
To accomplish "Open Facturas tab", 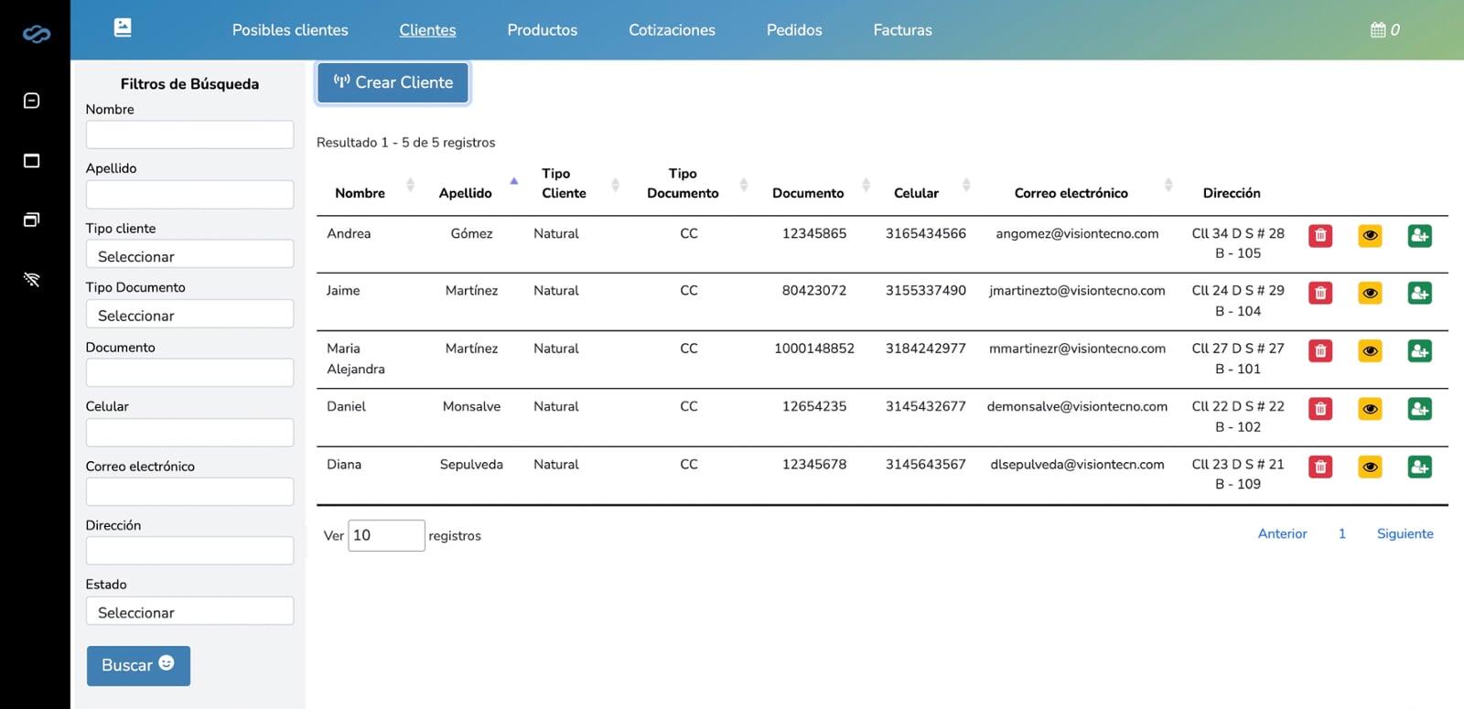I will tap(902, 30).
